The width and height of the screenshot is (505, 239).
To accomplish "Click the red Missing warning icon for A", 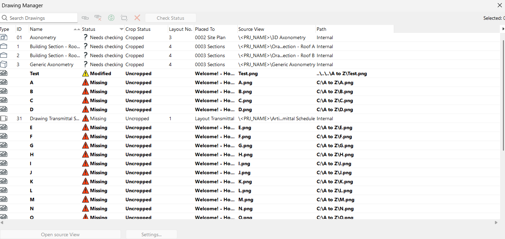I will point(85,82).
